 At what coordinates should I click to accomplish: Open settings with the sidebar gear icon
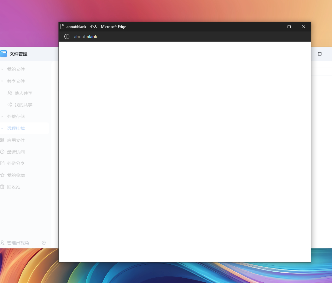[44, 243]
